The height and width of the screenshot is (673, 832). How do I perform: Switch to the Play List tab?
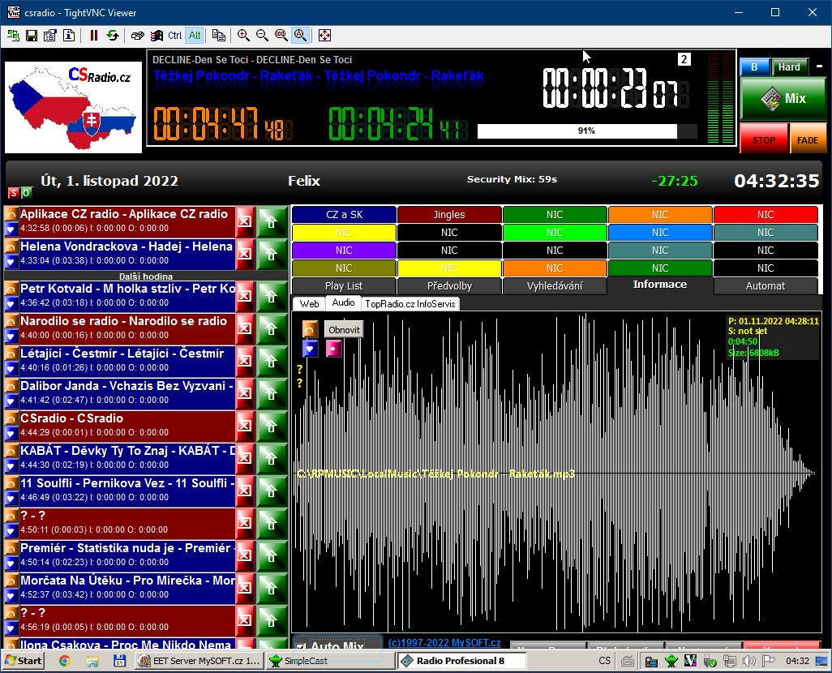click(344, 285)
